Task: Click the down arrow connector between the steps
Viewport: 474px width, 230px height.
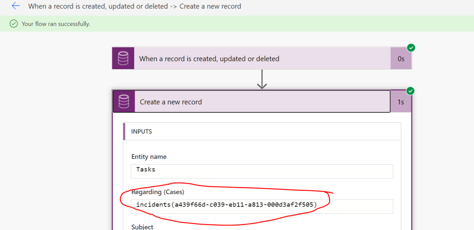Action: [x=262, y=79]
